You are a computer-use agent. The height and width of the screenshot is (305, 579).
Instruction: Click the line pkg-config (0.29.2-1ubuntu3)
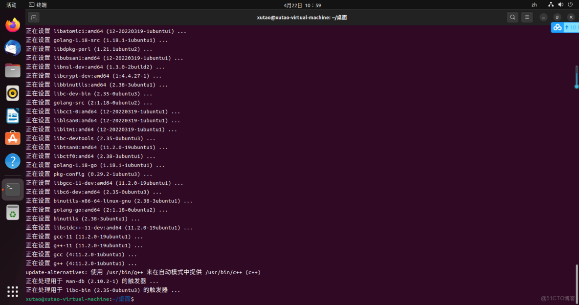89,174
